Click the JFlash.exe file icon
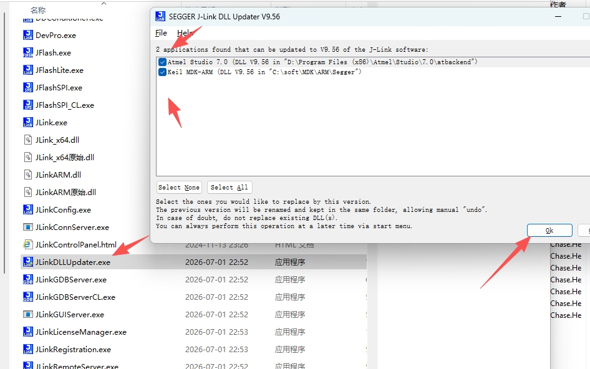Image resolution: width=590 pixels, height=369 pixels. [28, 52]
